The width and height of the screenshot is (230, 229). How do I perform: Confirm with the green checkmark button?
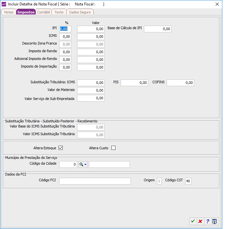pos(193,221)
